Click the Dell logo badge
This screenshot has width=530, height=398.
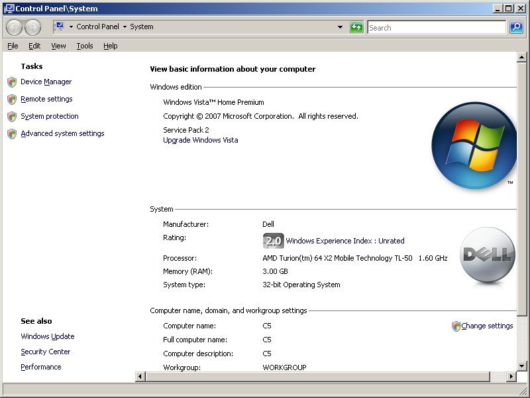(488, 255)
